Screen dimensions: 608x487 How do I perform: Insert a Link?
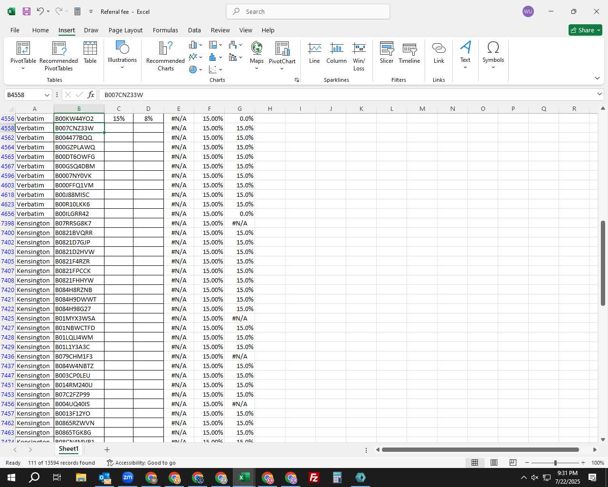pyautogui.click(x=439, y=53)
